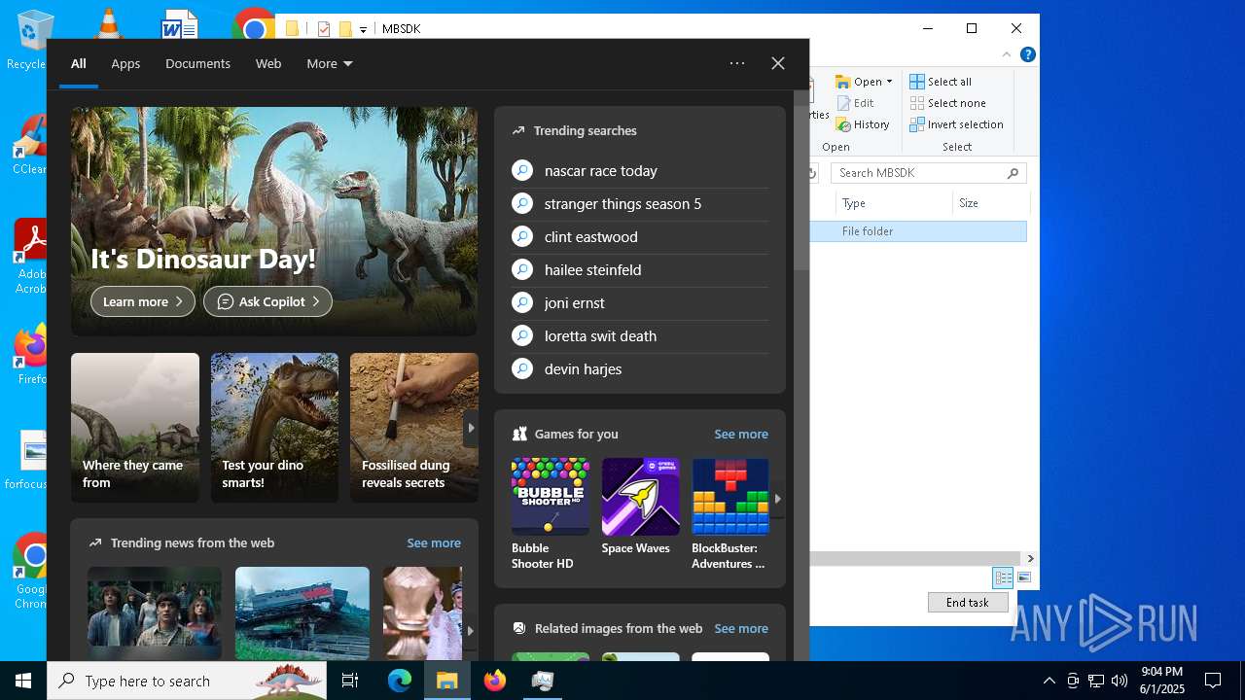Click the Open button in Explorer ribbon
The width and height of the screenshot is (1245, 700).
pos(858,82)
